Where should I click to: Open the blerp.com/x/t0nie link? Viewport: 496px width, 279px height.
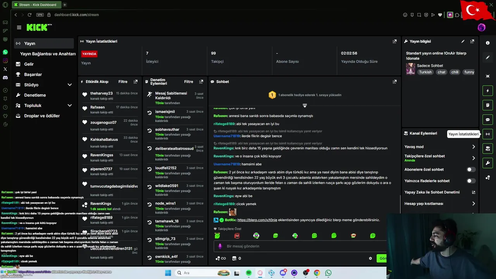click(x=257, y=220)
